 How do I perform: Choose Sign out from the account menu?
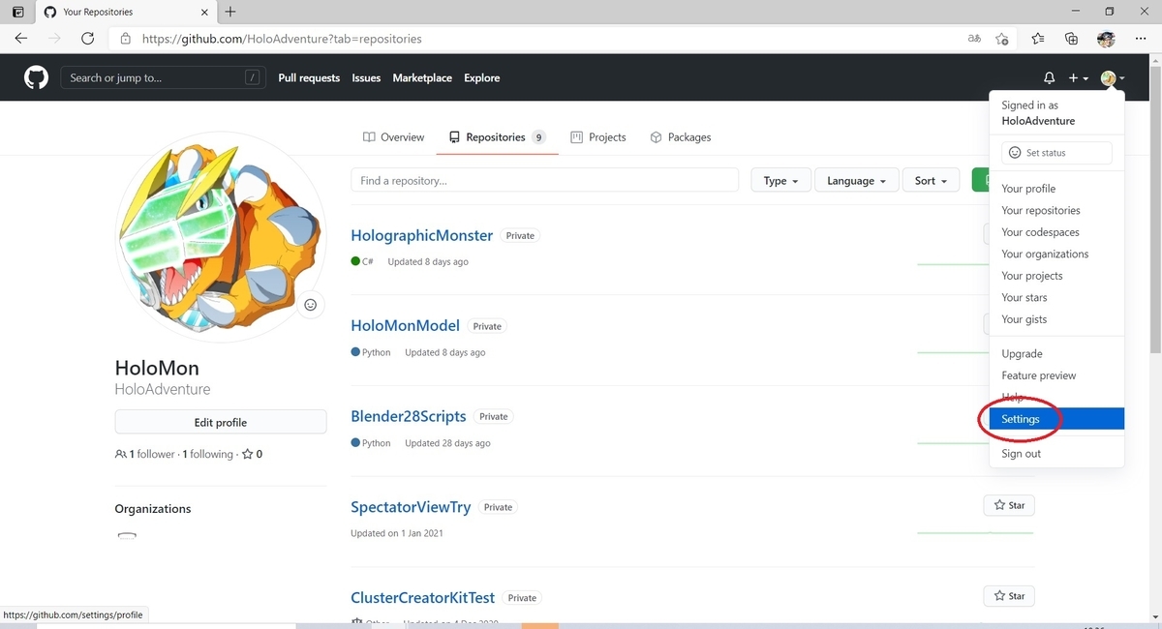point(1020,453)
